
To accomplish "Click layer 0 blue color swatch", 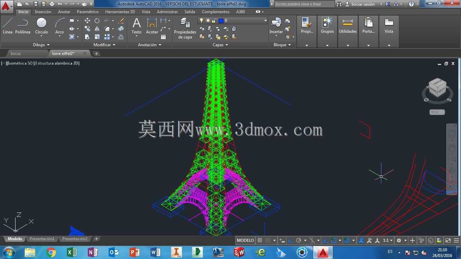I will point(221,21).
